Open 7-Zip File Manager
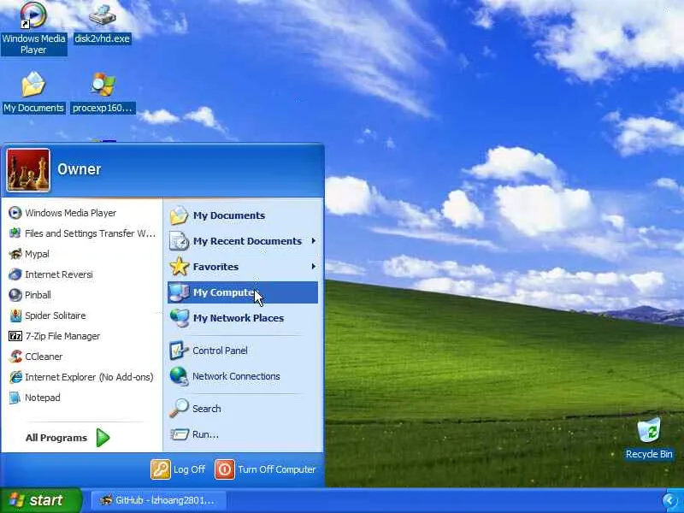The height and width of the screenshot is (513, 684). tap(81, 336)
